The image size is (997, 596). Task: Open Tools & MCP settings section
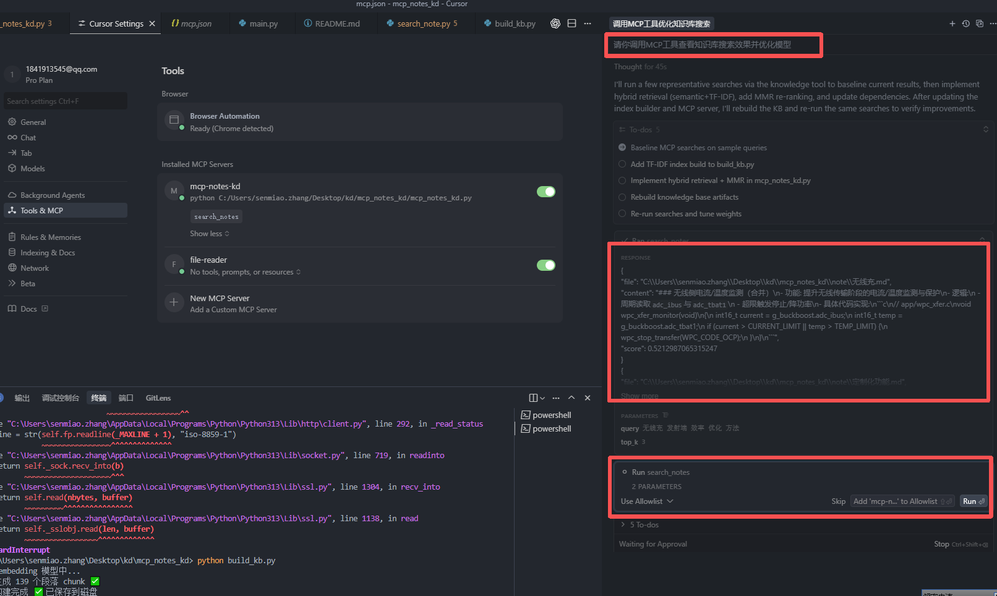tap(66, 210)
